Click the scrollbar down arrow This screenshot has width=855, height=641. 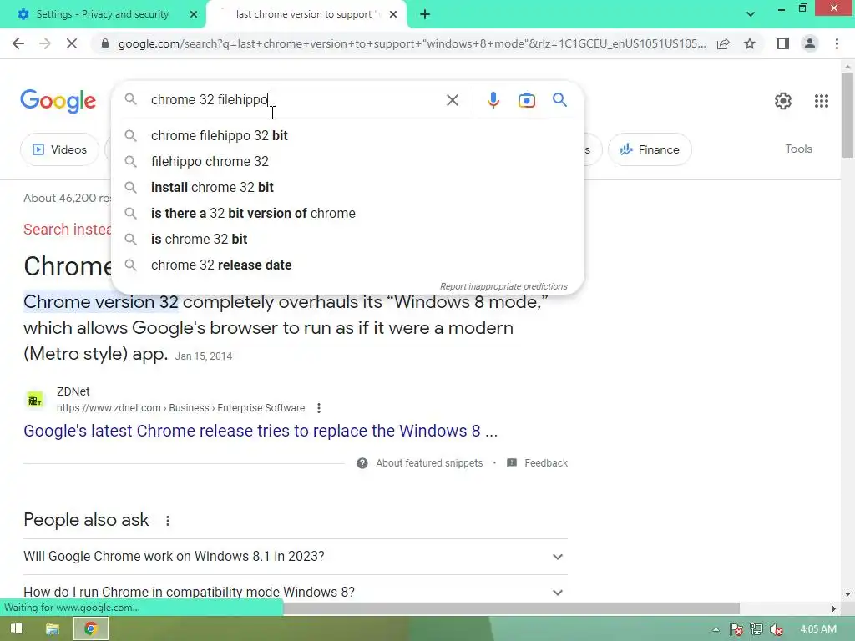(x=847, y=594)
